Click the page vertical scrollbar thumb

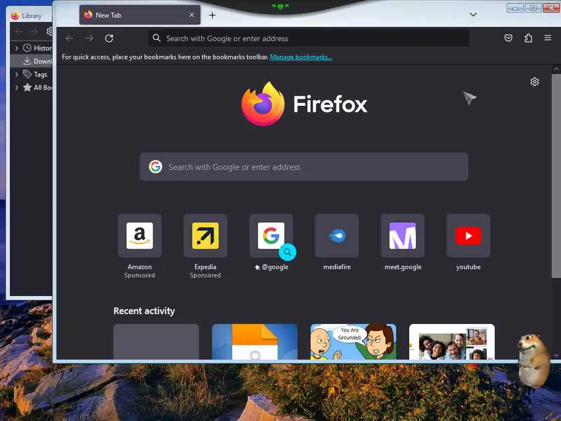pyautogui.click(x=556, y=176)
